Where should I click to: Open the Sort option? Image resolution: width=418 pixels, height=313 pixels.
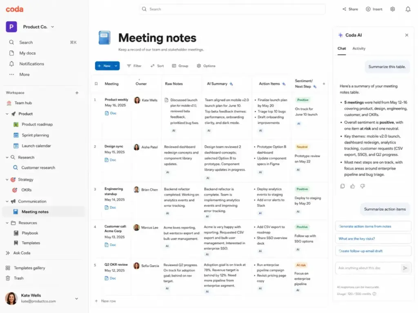tap(157, 66)
